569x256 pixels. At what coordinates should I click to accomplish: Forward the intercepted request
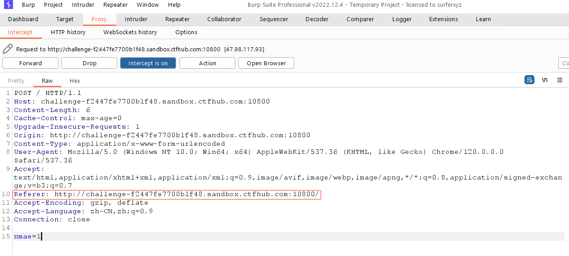pos(31,63)
